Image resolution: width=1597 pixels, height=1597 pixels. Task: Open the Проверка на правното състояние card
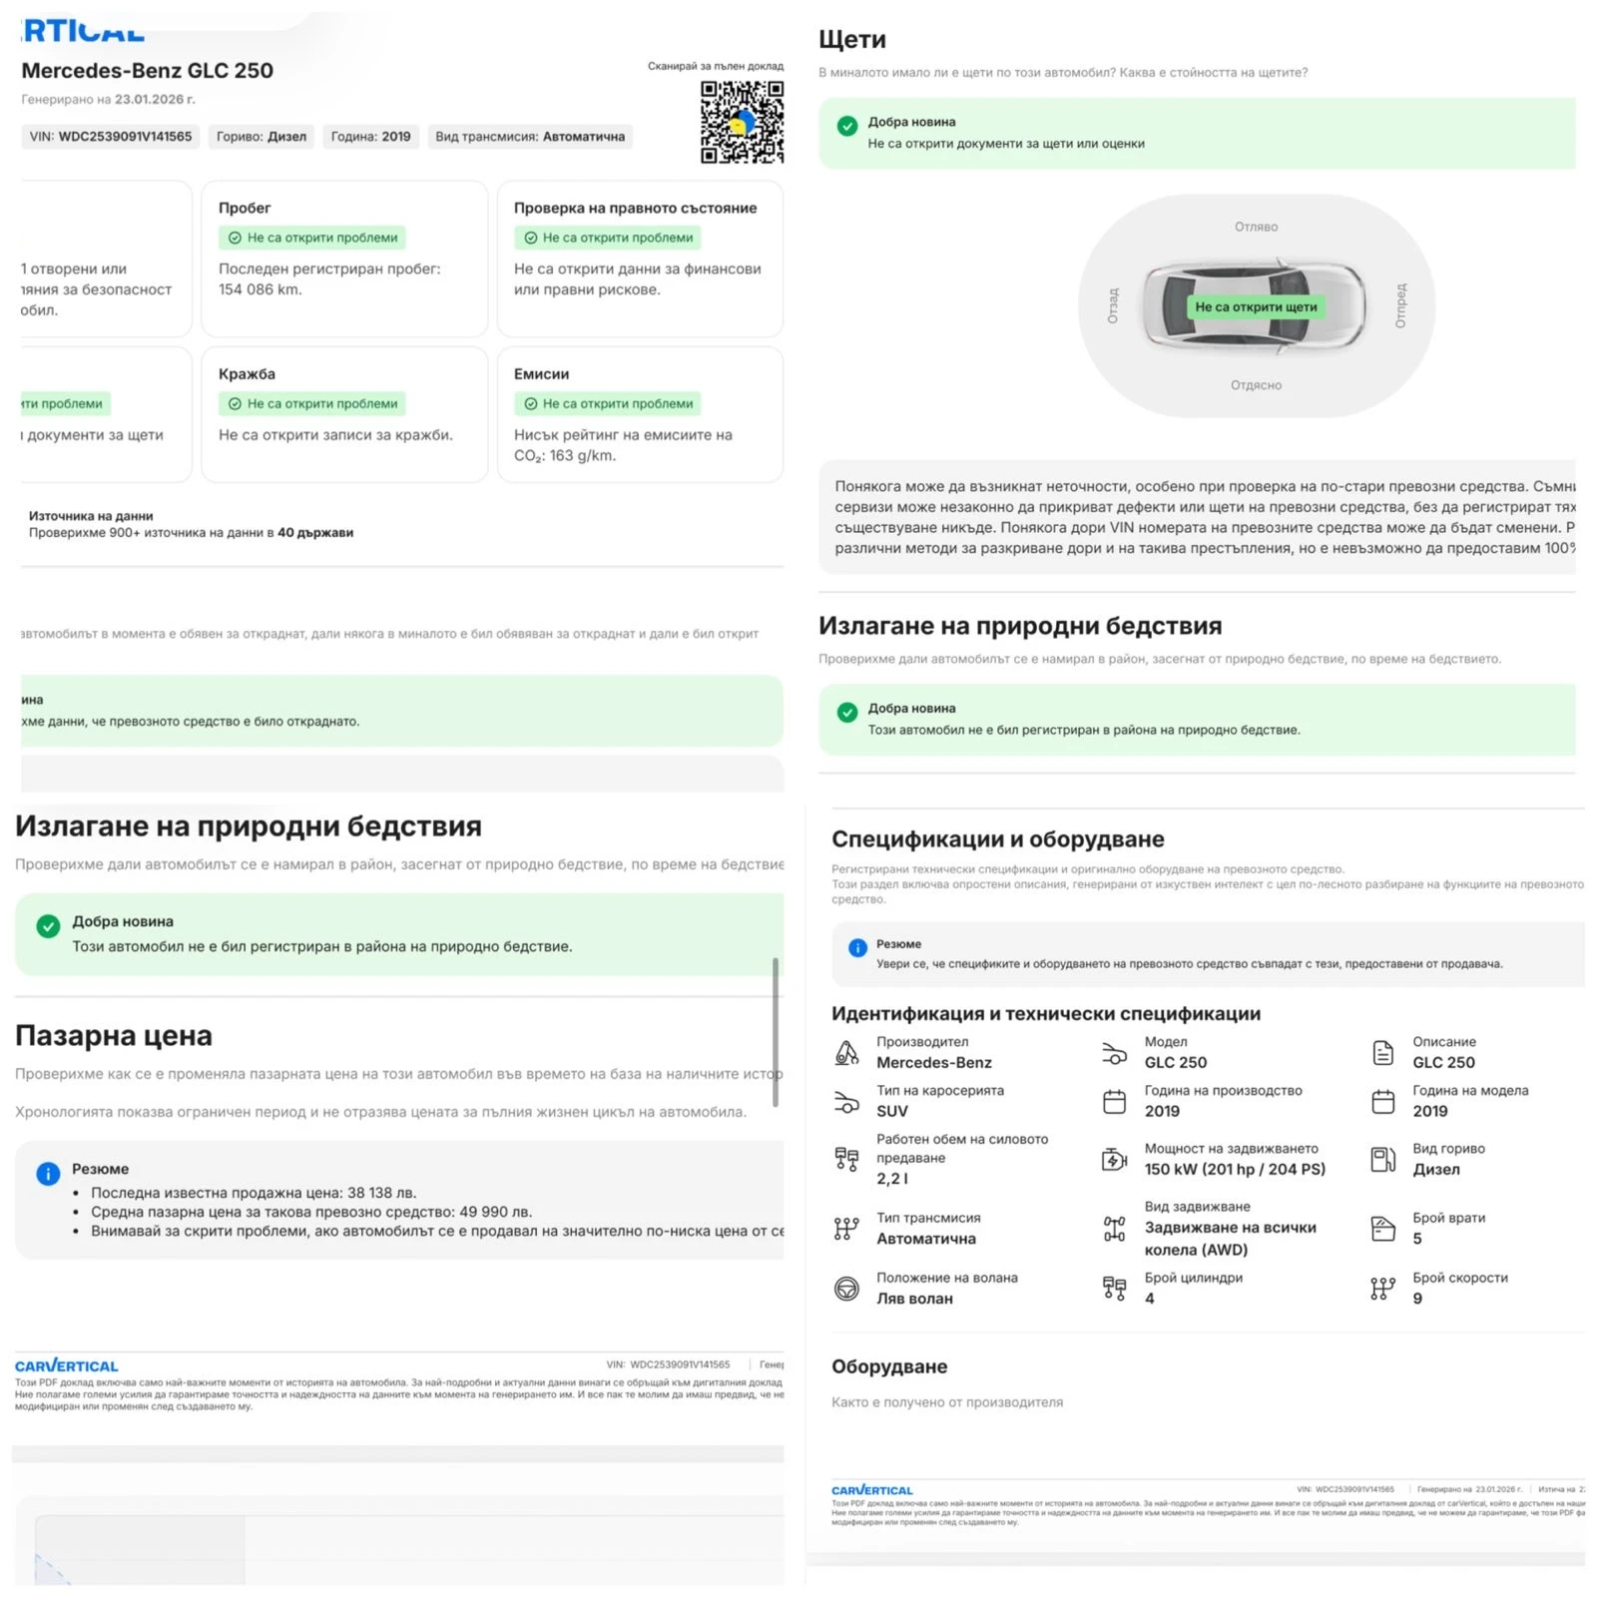tap(640, 259)
